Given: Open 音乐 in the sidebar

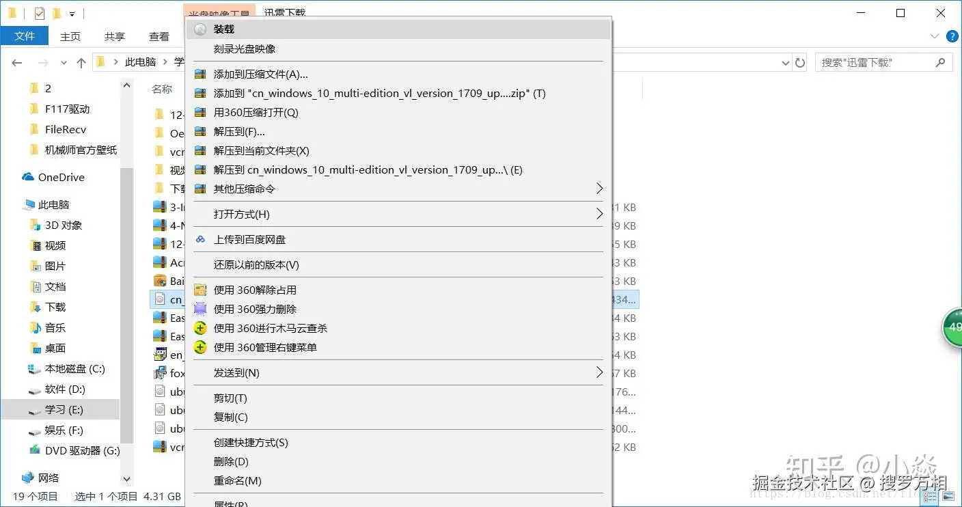Looking at the screenshot, I should tap(55, 328).
